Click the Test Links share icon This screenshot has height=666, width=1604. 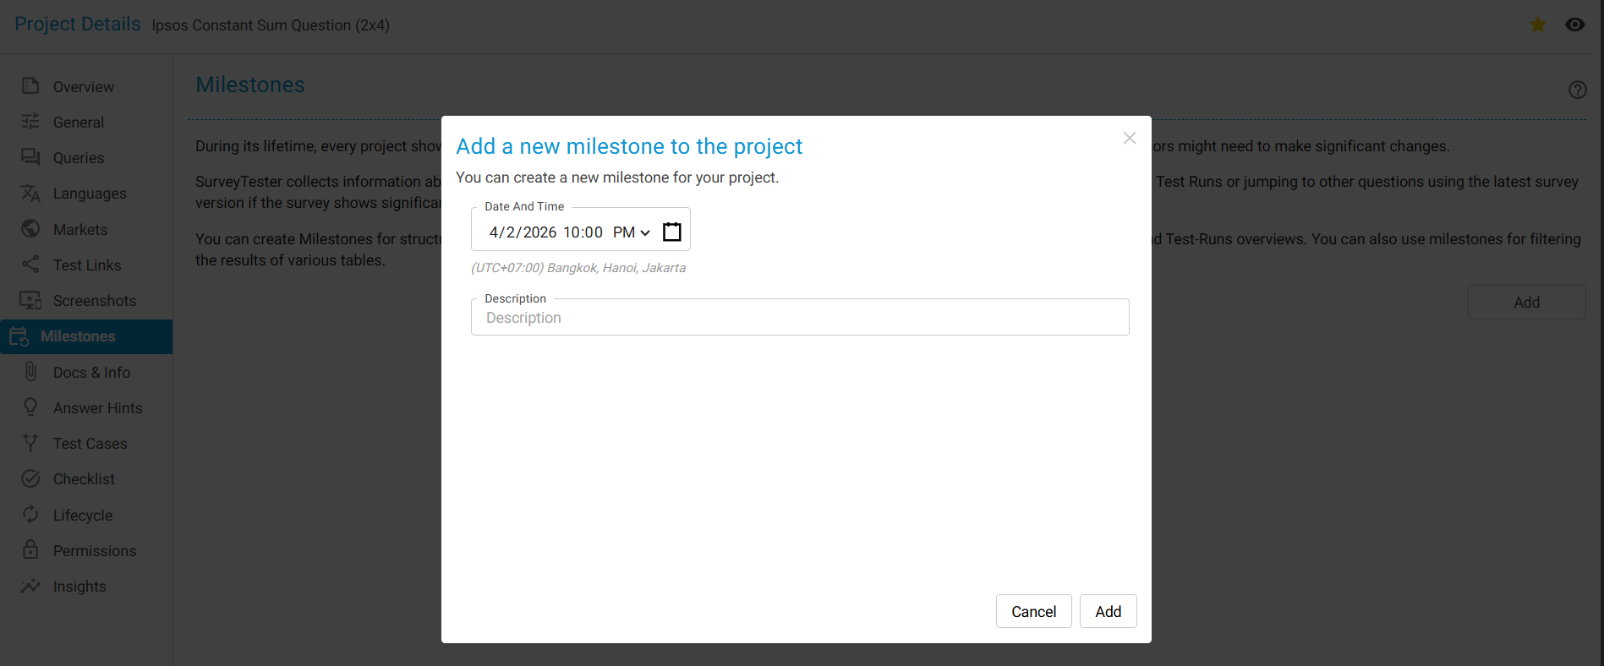(30, 265)
